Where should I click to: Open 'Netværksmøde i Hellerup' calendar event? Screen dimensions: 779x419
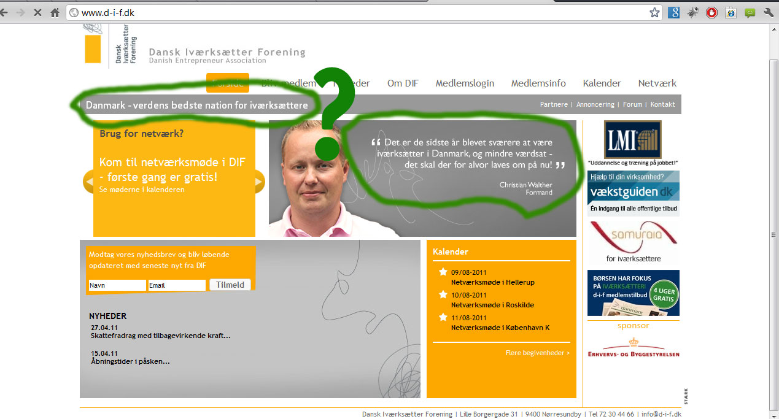tap(493, 282)
